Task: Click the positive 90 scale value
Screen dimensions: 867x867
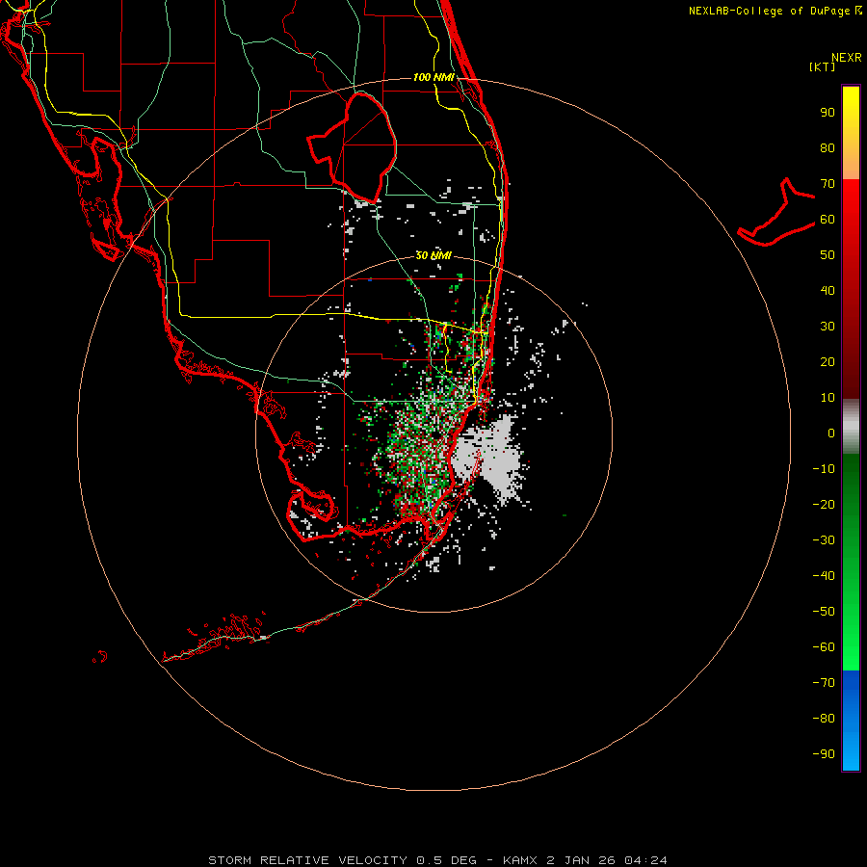Action: 828,113
